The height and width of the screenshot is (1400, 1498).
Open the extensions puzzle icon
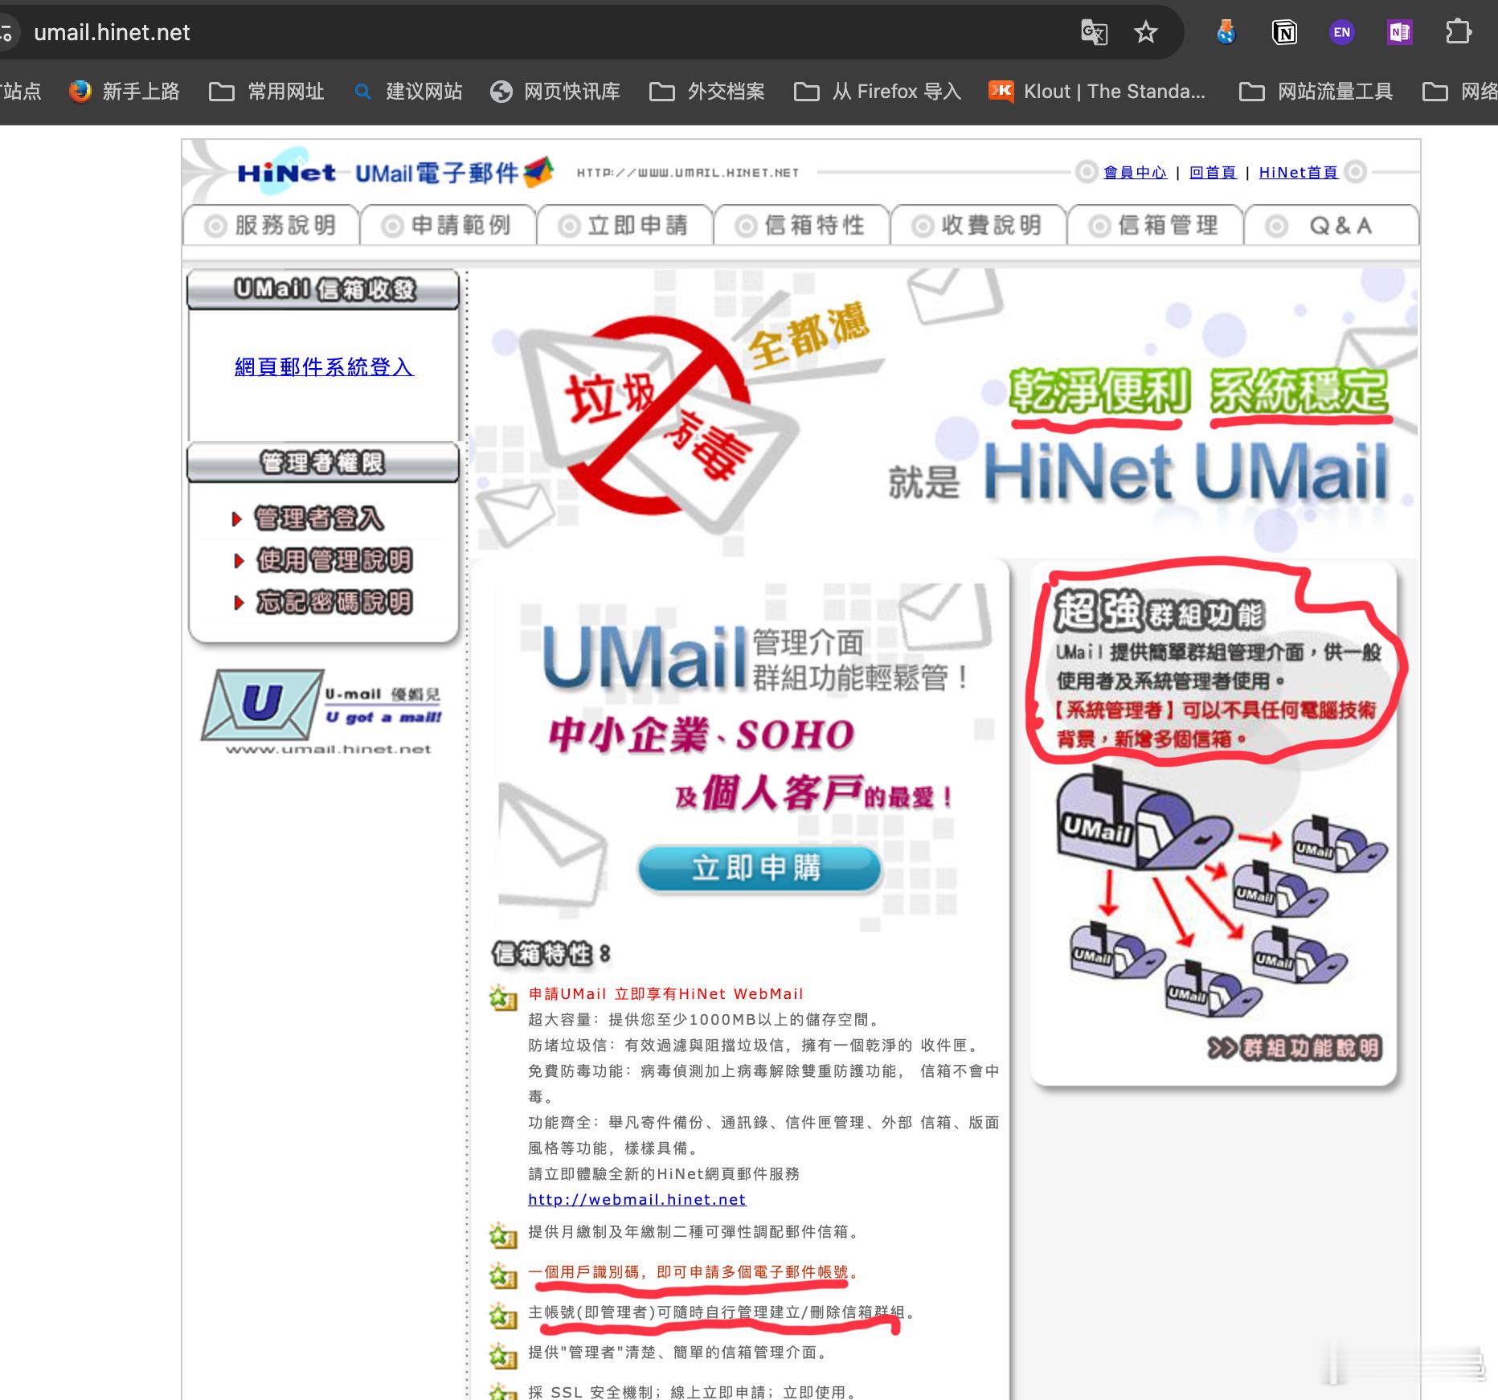click(1458, 32)
